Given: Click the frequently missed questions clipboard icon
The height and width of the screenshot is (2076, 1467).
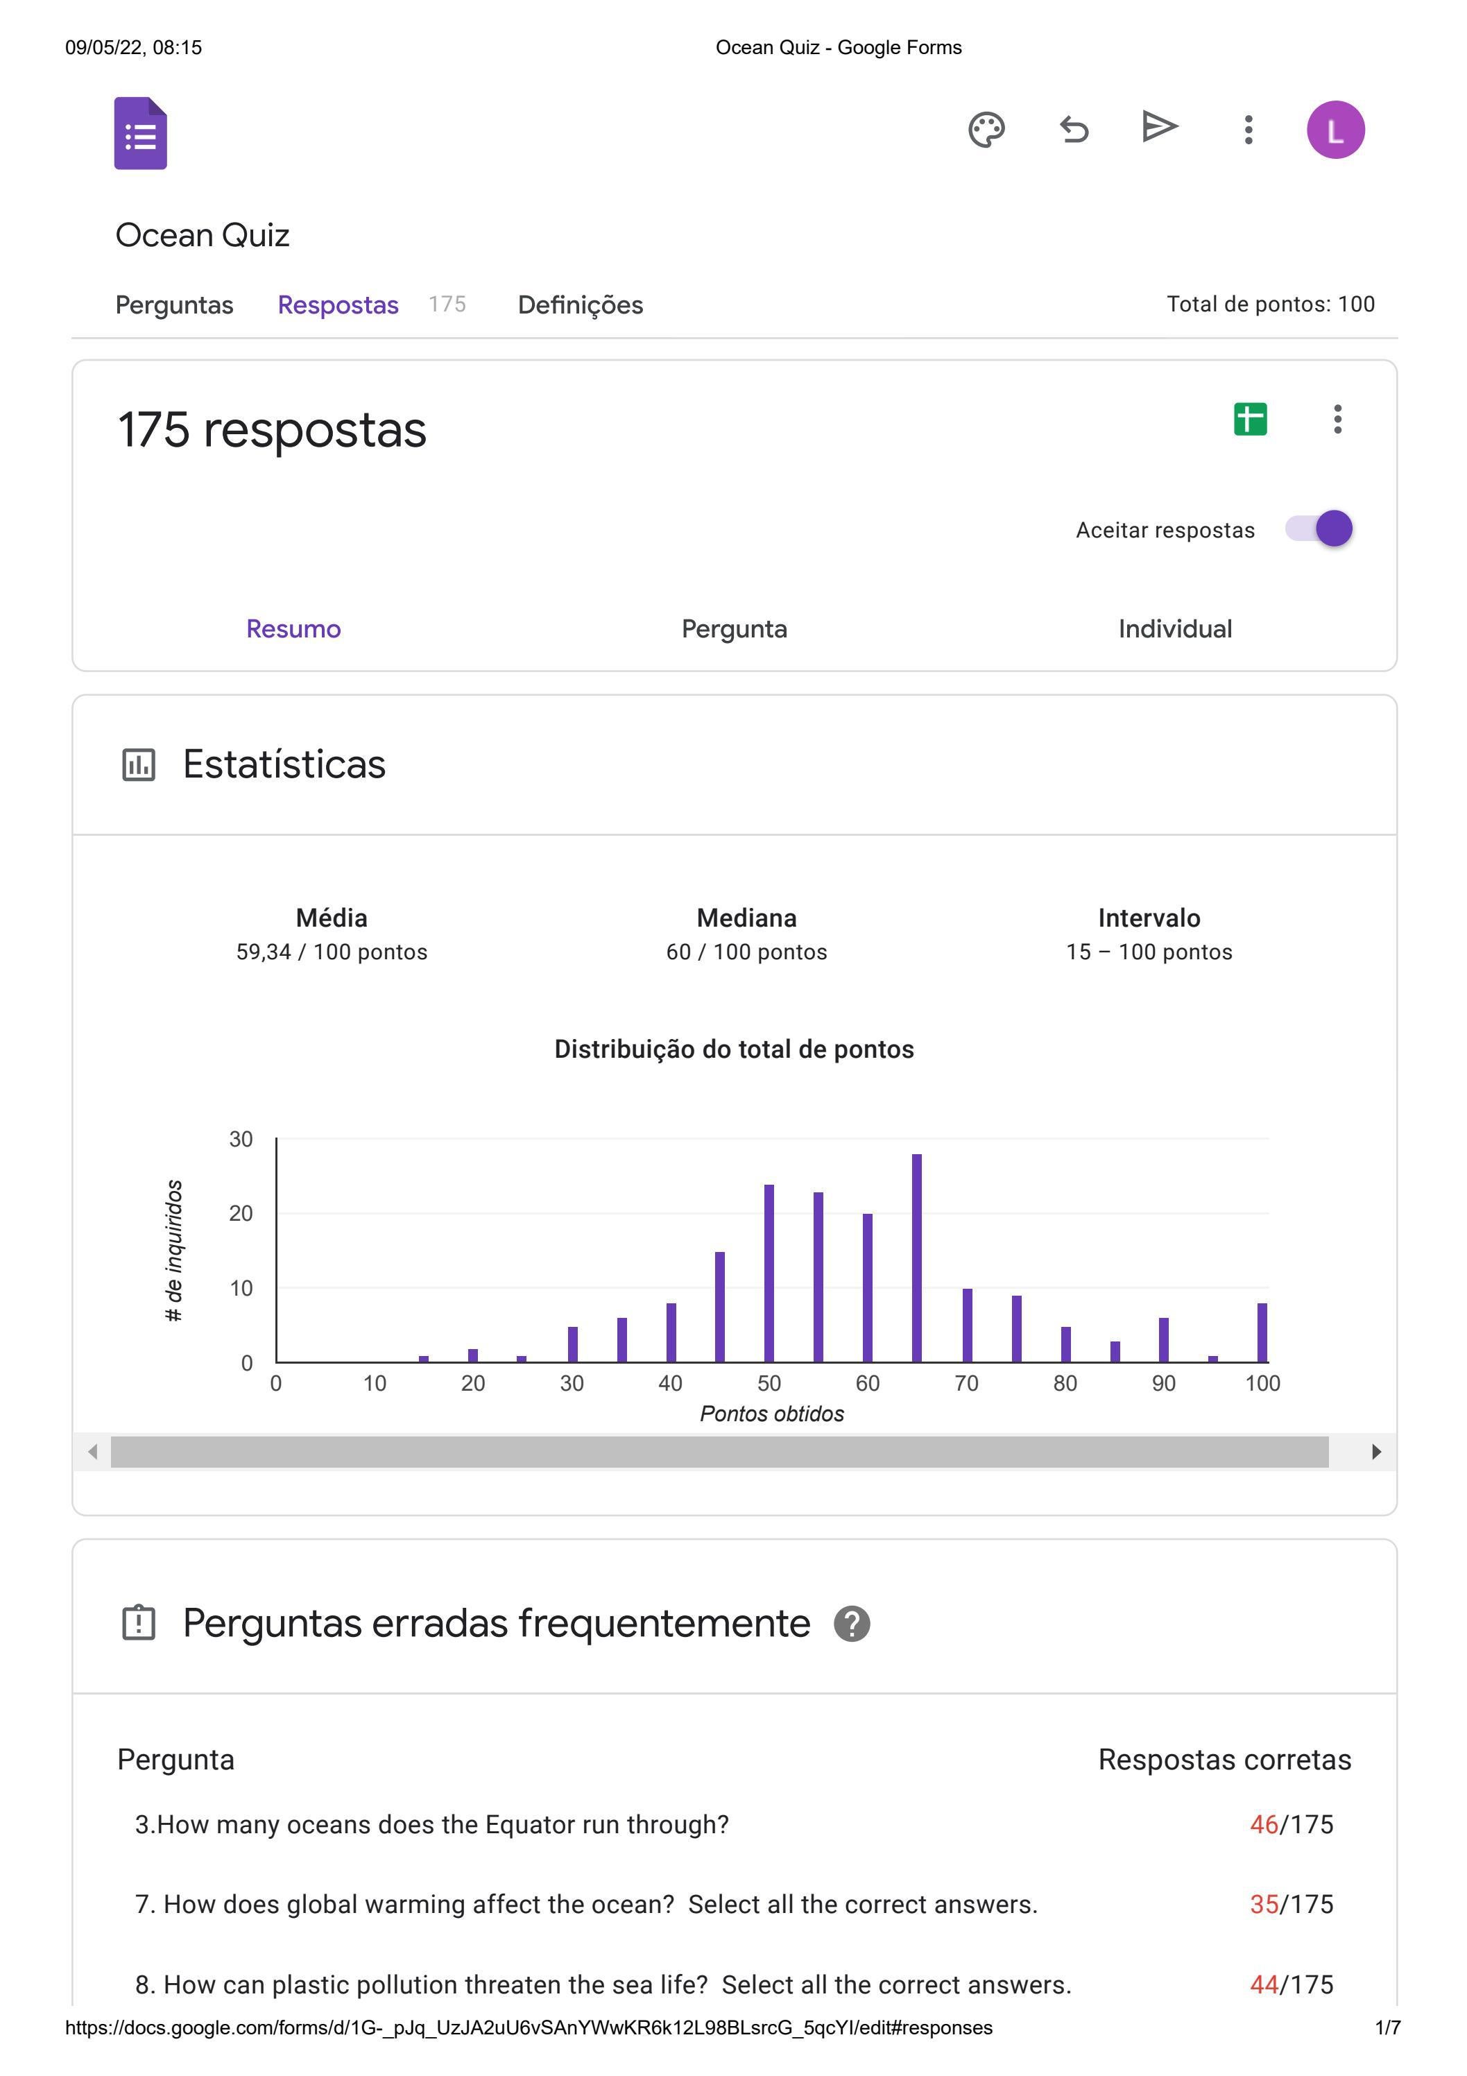Looking at the screenshot, I should (139, 1623).
